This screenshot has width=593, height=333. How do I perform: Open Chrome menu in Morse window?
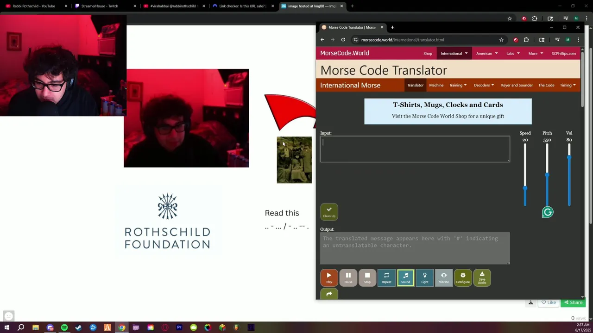pos(578,40)
